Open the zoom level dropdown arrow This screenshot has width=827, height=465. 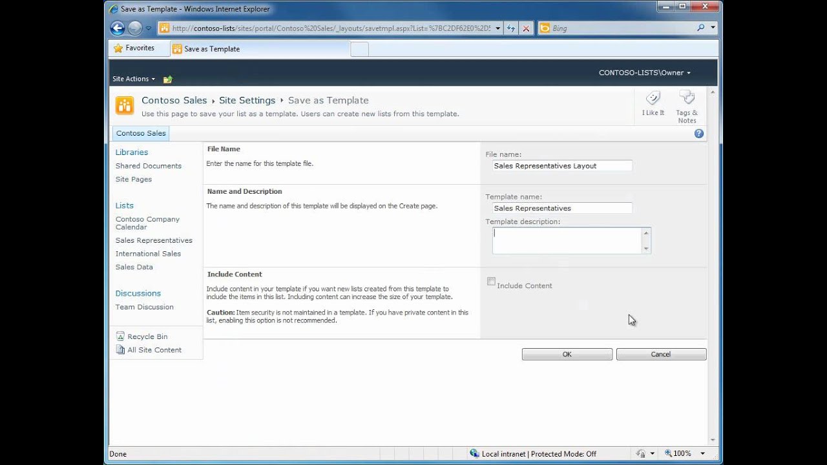tap(701, 454)
